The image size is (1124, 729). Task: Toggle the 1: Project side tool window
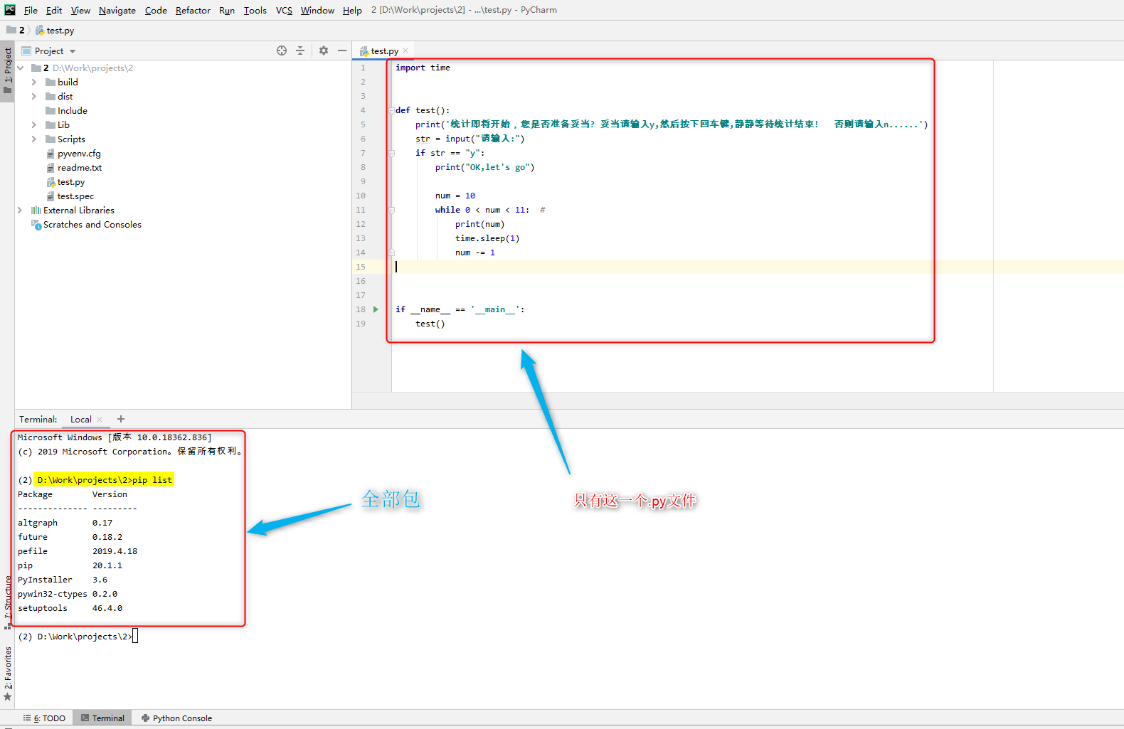pyautogui.click(x=8, y=70)
